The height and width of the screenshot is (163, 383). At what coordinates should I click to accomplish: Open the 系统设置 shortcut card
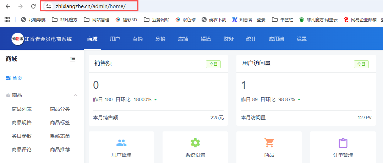tap(195, 147)
